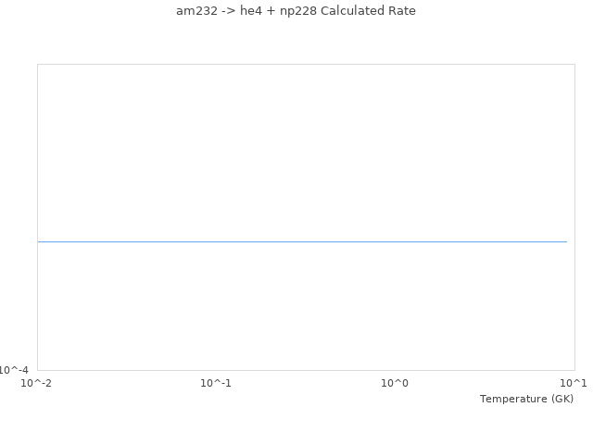
Task: Click the middle of the horizontal rate line
Action: [x=302, y=241]
